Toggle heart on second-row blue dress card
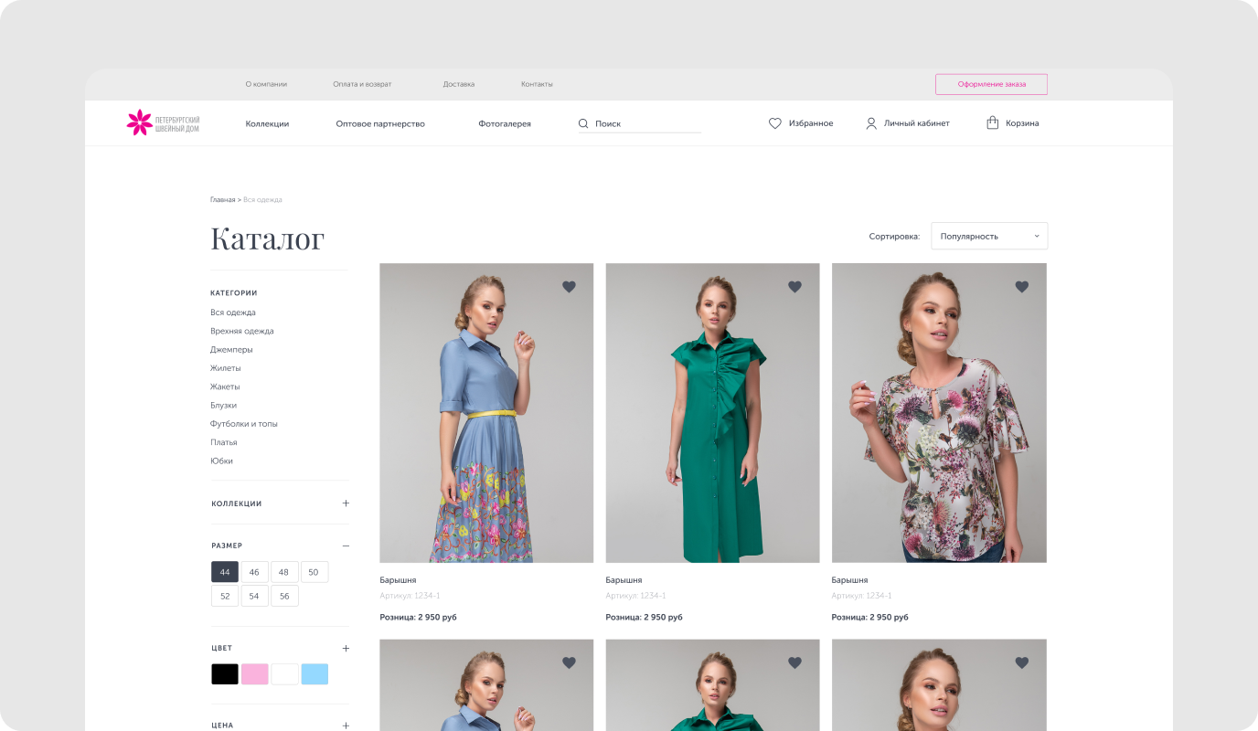Viewport: 1258px width, 731px height. click(569, 662)
